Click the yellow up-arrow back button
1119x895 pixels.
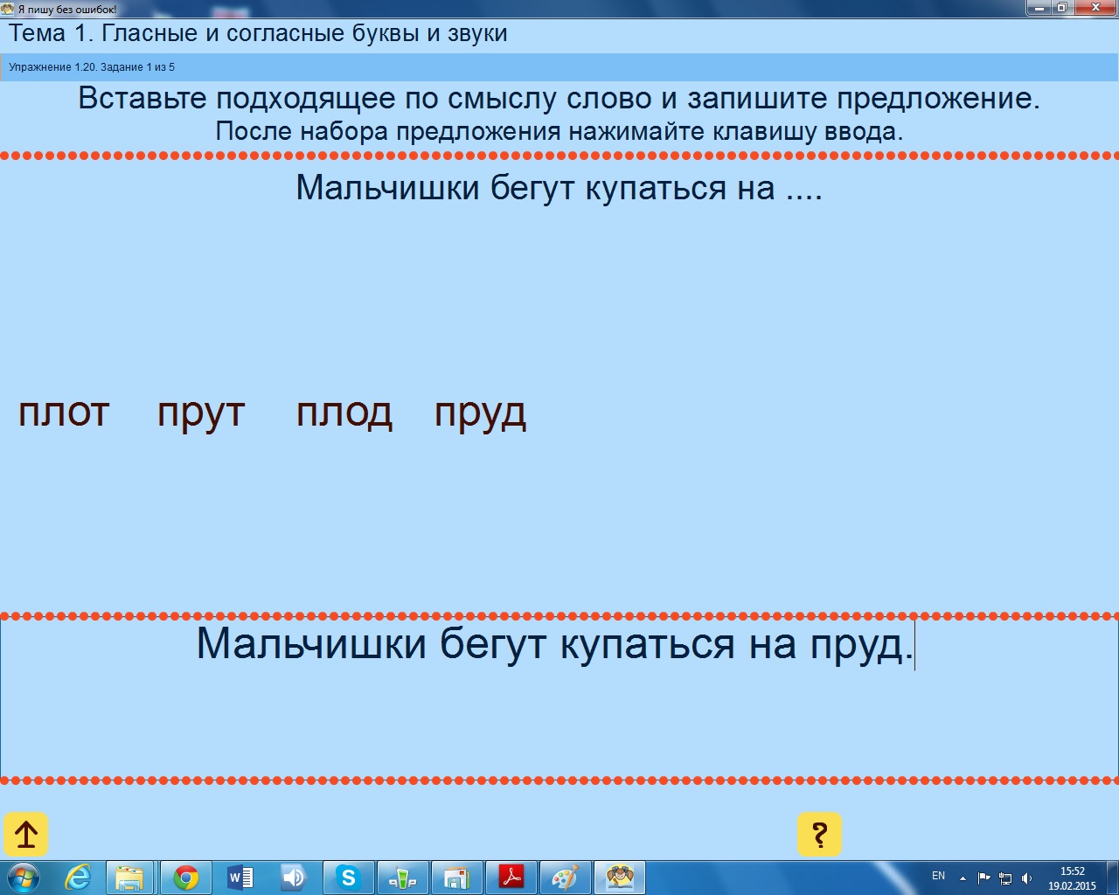tap(26, 835)
